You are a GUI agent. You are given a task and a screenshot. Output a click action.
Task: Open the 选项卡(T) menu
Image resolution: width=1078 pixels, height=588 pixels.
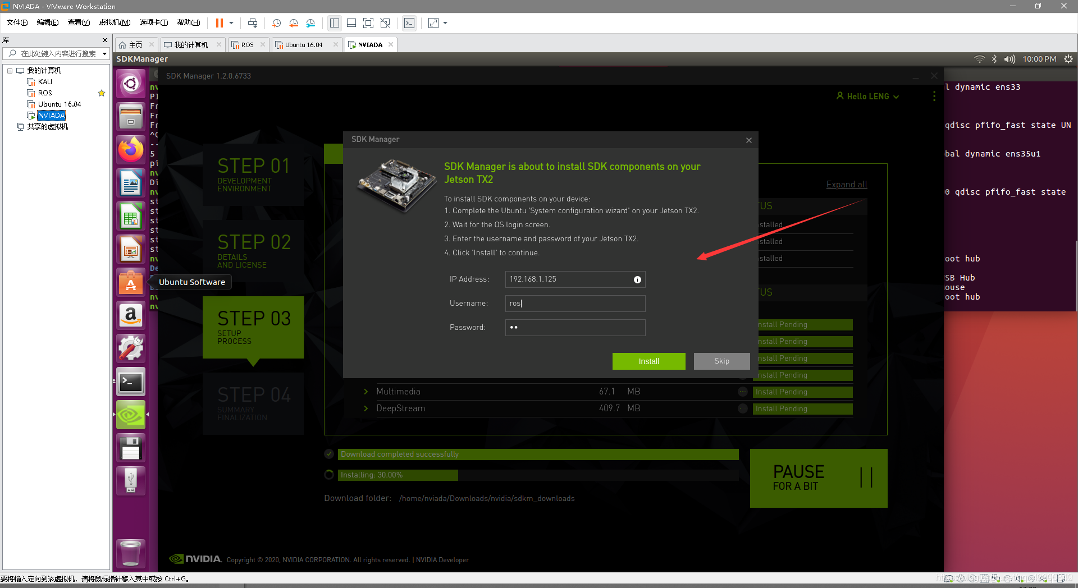(x=154, y=22)
